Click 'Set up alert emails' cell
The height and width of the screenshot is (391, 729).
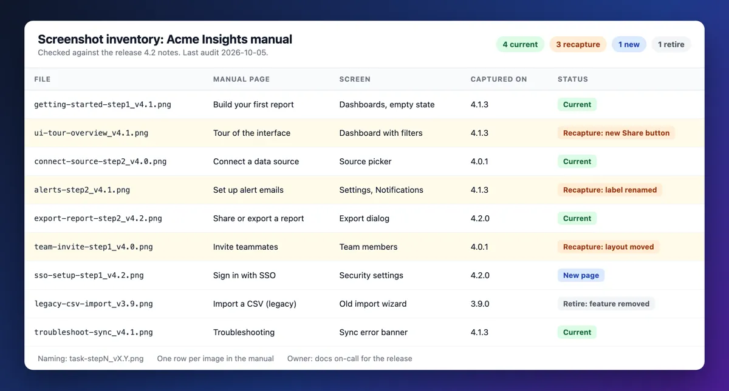click(248, 190)
